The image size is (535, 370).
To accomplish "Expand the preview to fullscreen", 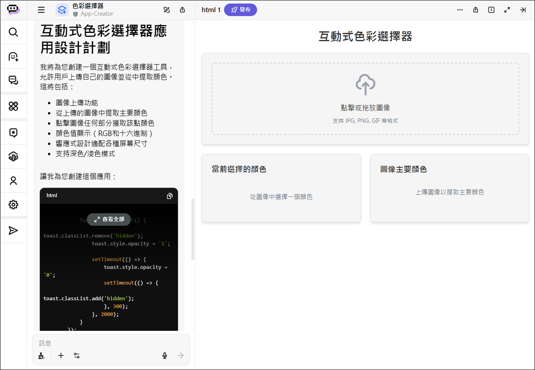I will click(x=507, y=10).
